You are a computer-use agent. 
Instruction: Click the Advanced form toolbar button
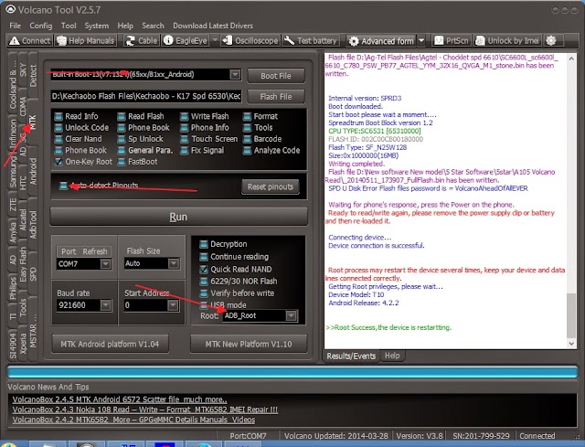[x=382, y=41]
